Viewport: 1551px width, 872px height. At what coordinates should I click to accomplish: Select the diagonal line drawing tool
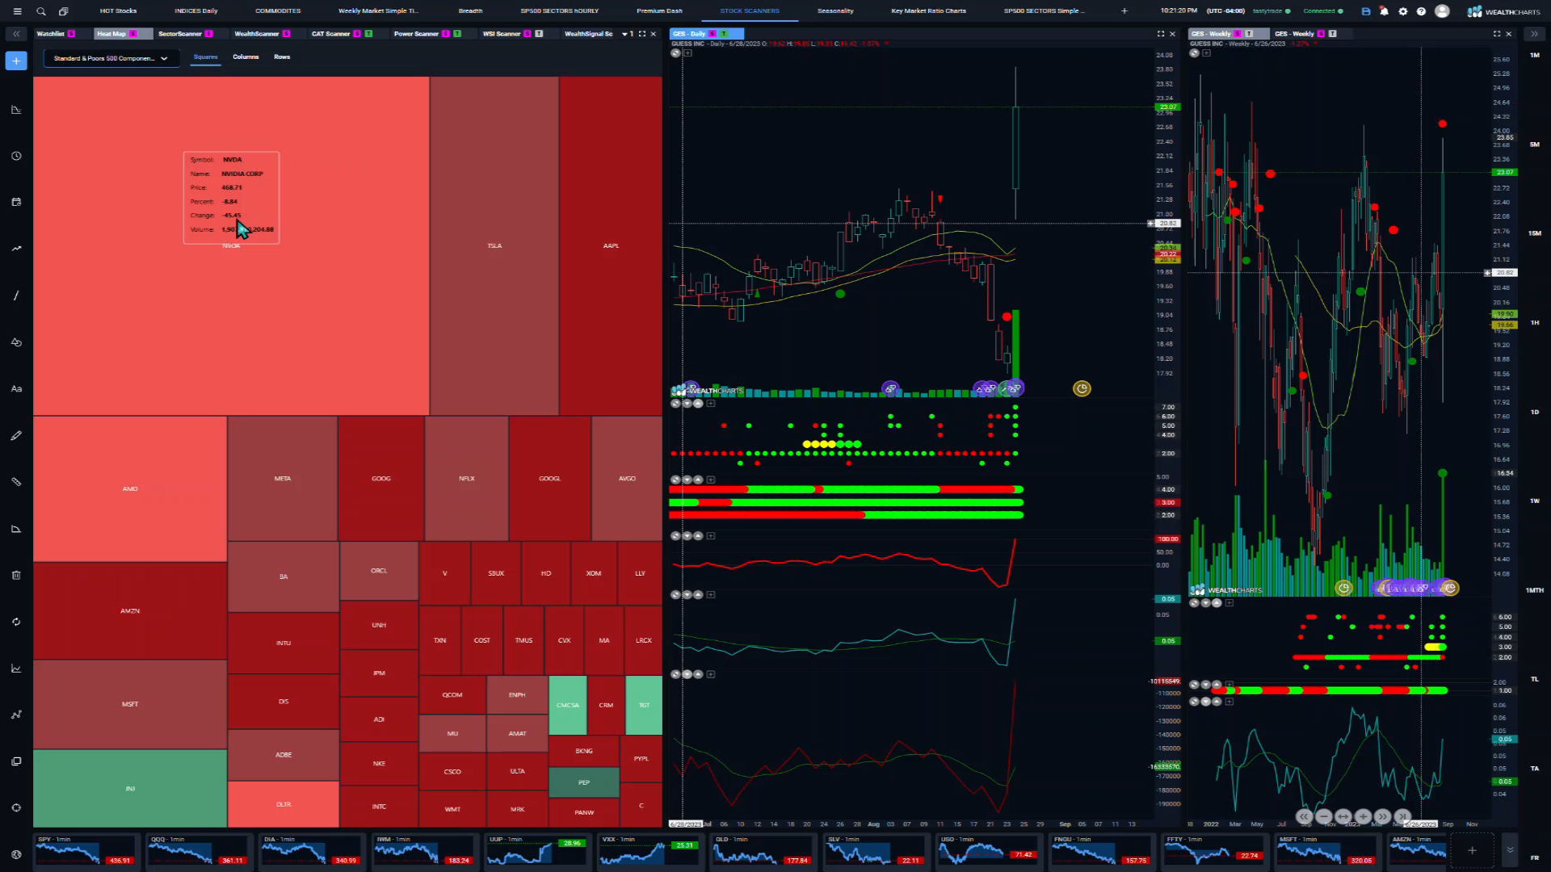coord(16,296)
